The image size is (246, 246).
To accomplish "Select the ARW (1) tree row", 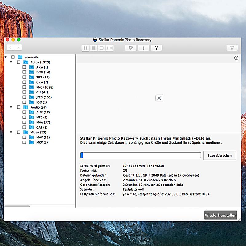I will (40, 67).
